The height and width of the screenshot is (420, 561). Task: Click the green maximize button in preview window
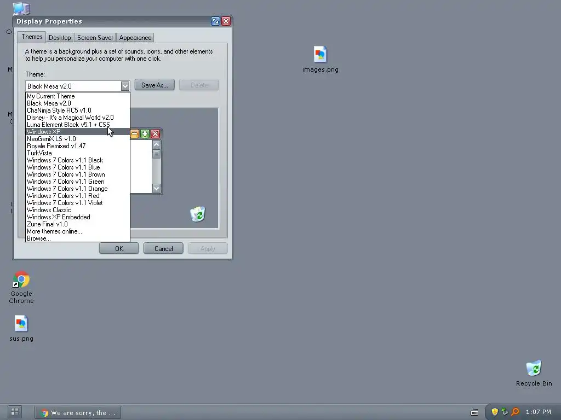145,134
